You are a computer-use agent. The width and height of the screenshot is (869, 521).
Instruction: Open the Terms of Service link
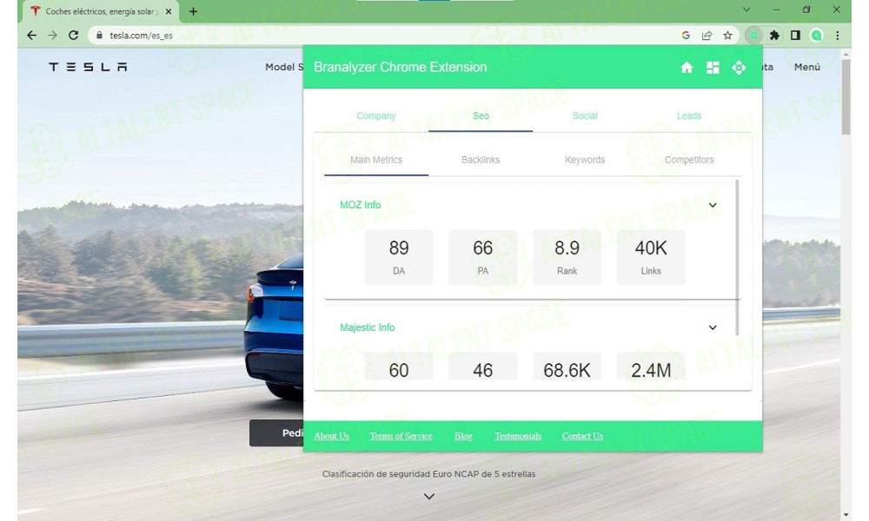click(401, 436)
